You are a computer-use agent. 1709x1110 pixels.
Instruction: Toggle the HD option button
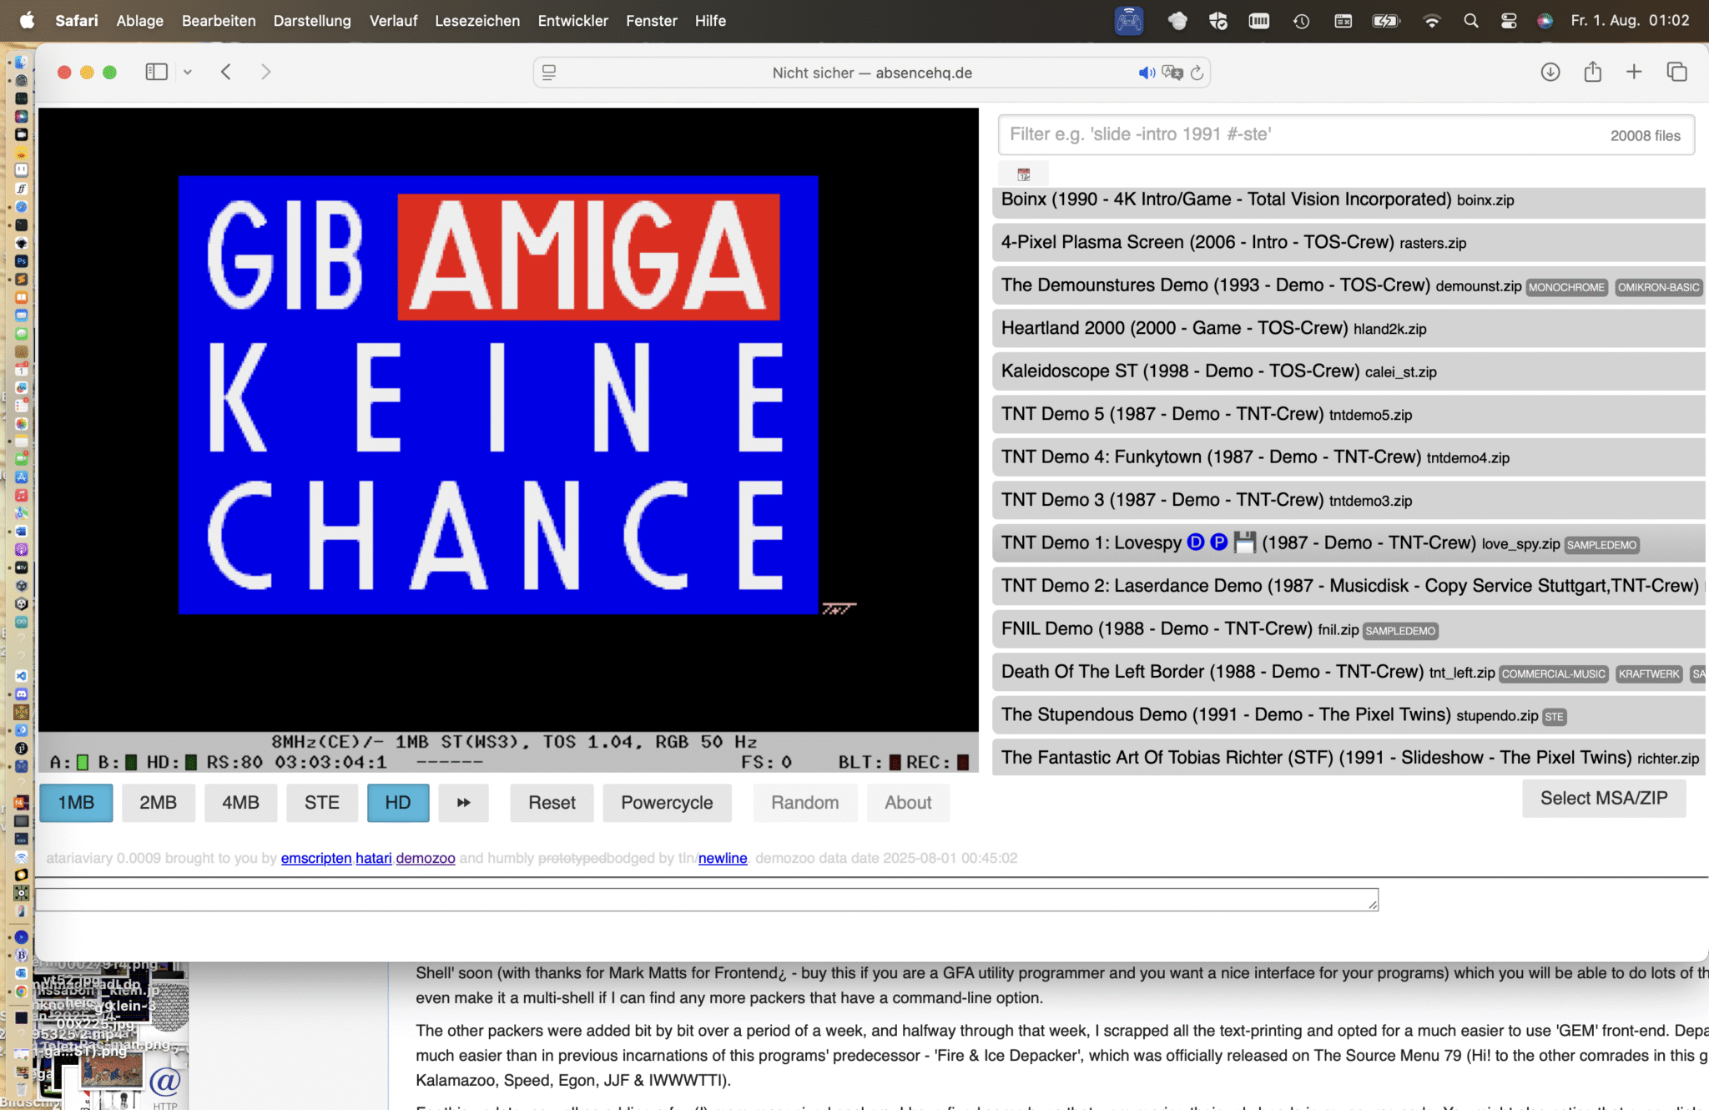pyautogui.click(x=397, y=802)
